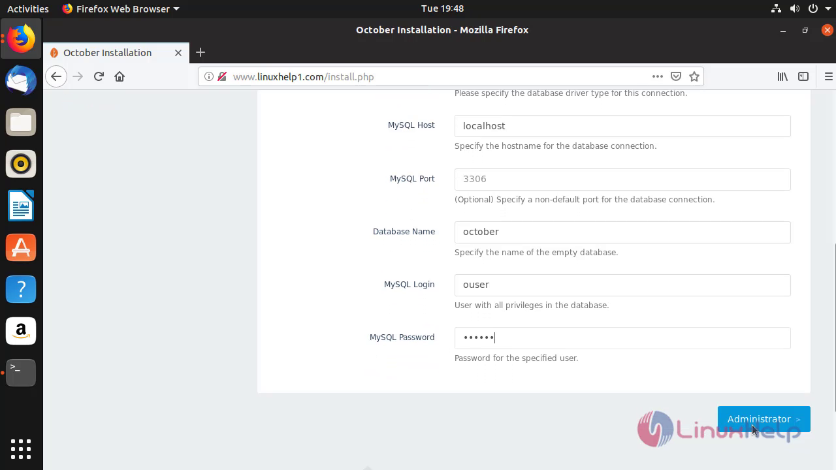Open the Library view
Image resolution: width=836 pixels, height=470 pixels.
click(x=782, y=76)
